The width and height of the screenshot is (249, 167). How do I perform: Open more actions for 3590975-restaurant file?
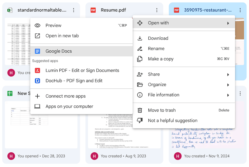tap(240, 10)
